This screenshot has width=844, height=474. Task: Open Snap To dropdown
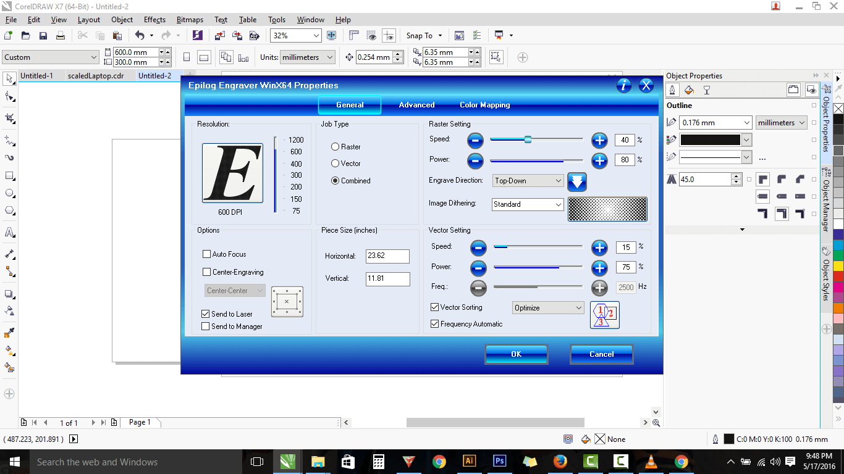(x=424, y=36)
